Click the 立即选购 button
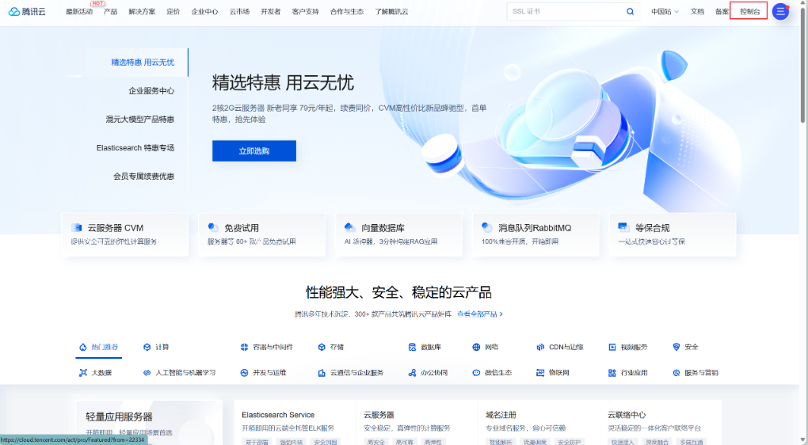The height and width of the screenshot is (445, 808). click(254, 151)
